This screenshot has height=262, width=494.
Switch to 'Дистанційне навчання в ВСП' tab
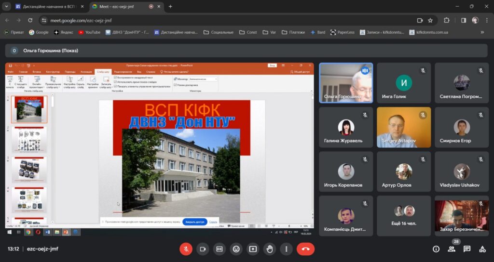(x=49, y=7)
